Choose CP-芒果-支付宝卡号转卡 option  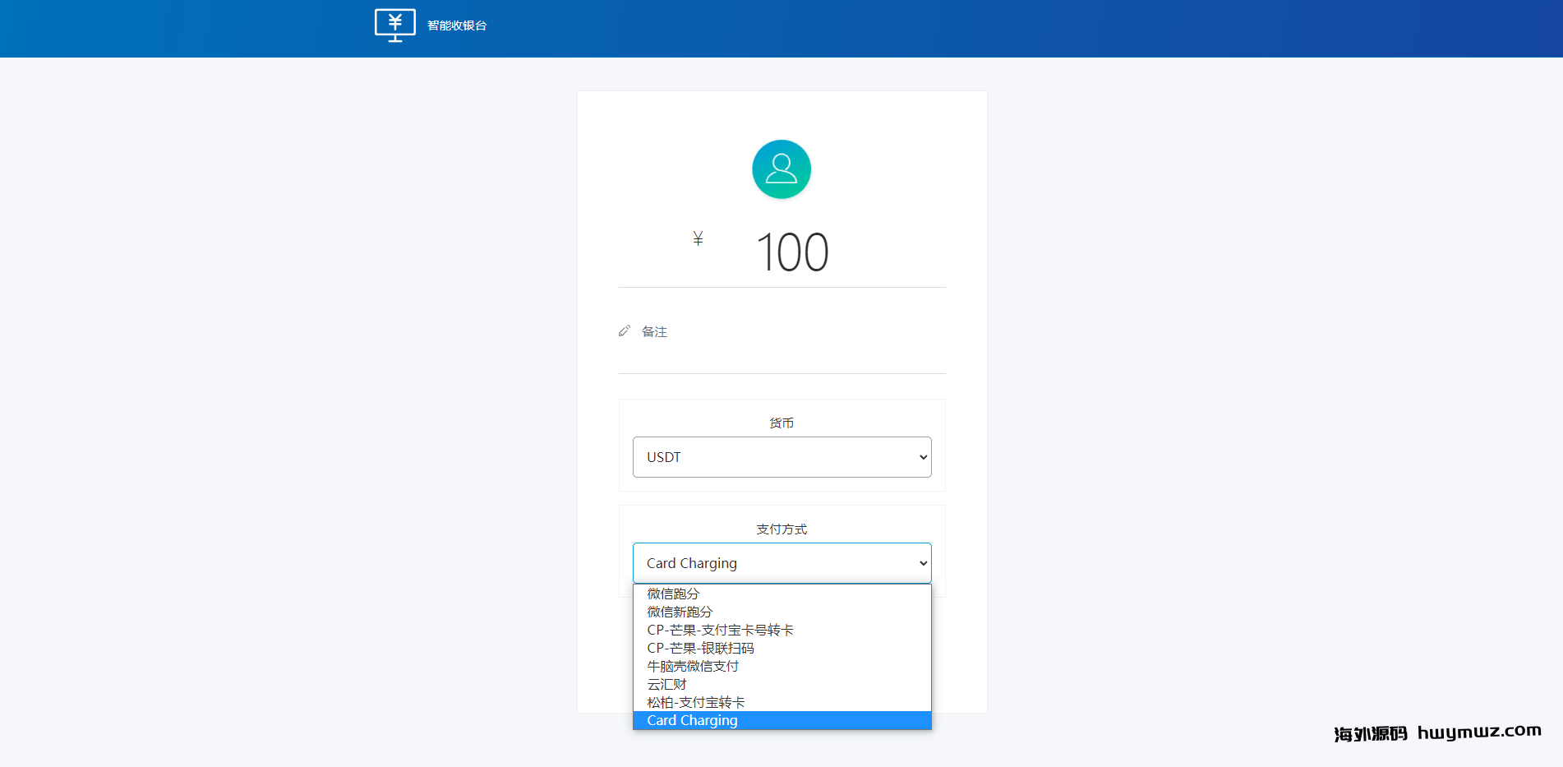coord(781,630)
